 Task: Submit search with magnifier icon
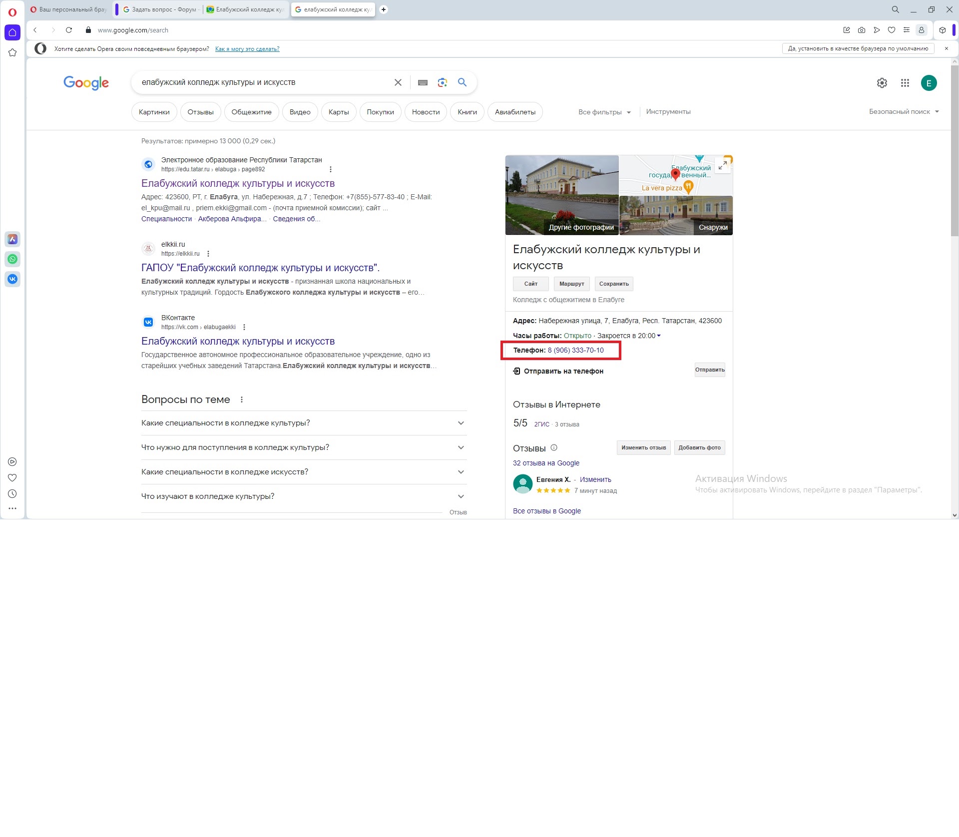pos(463,82)
